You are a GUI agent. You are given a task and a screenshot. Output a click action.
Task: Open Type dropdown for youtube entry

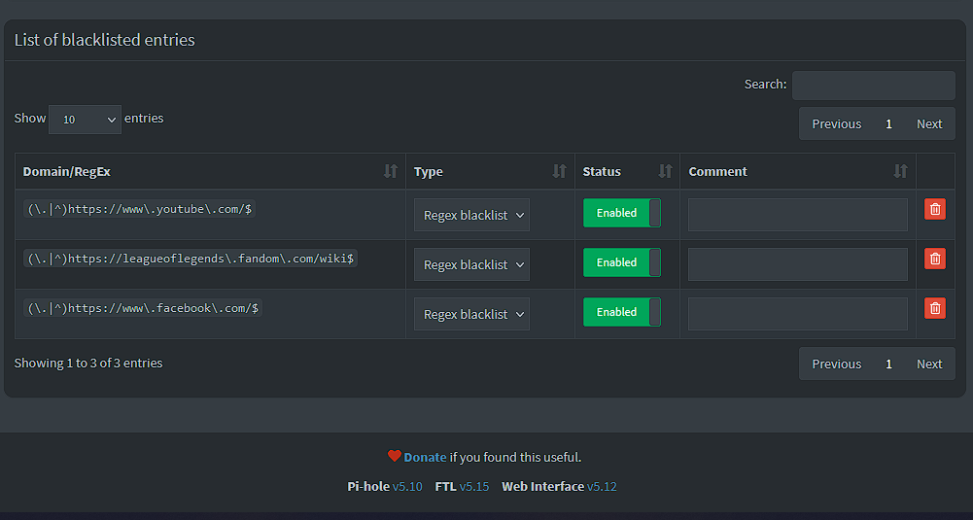pos(471,216)
